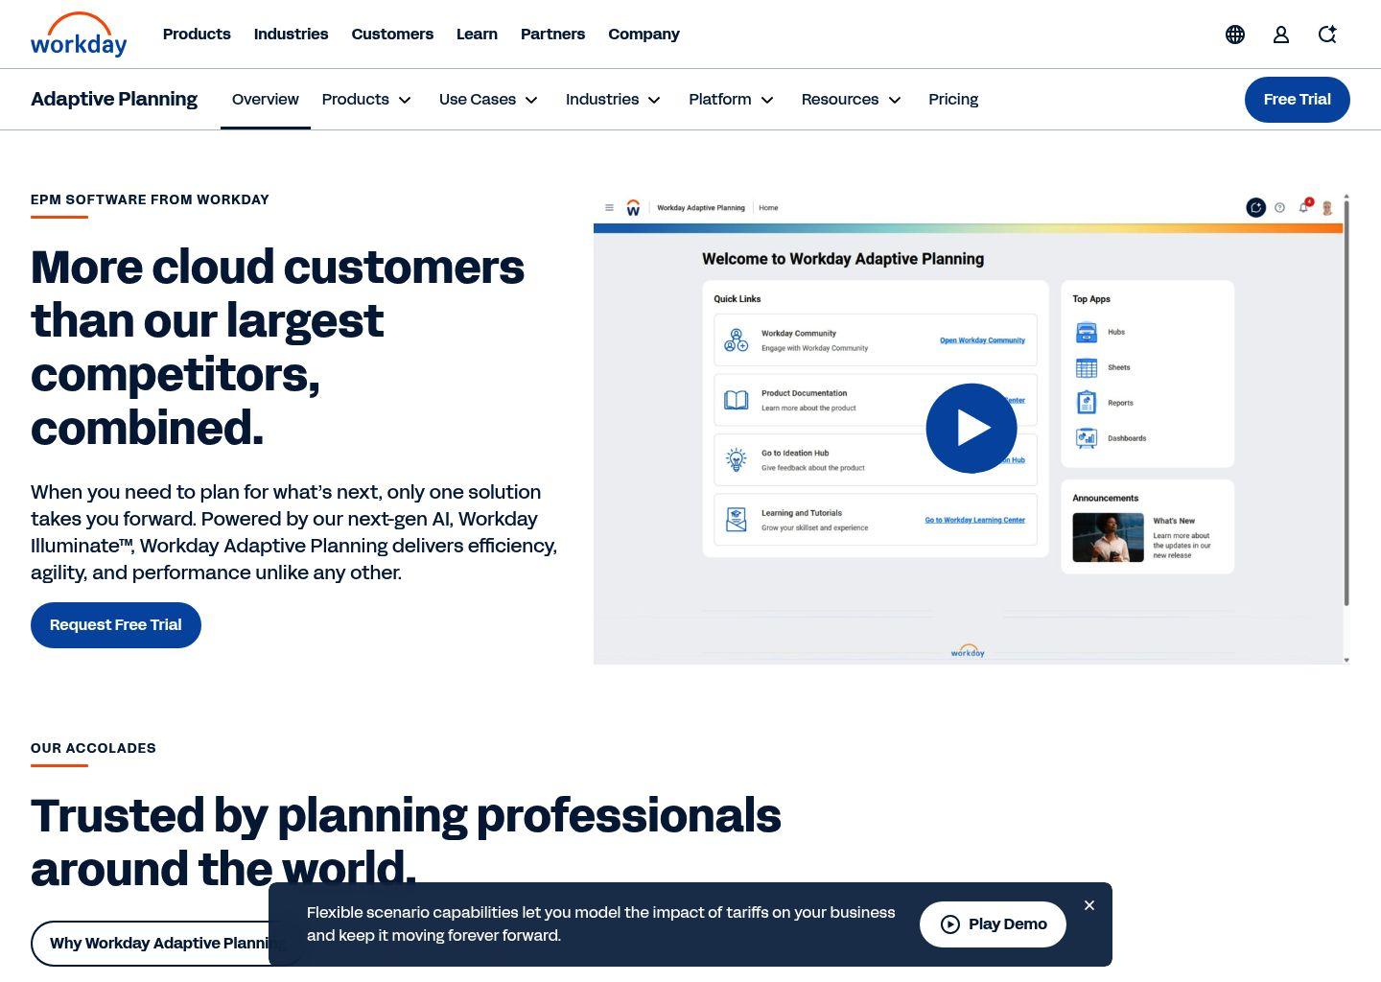Screen dimensions: 1381x982
Task: Click the Sheets icon under Top Apps
Action: tap(1088, 367)
